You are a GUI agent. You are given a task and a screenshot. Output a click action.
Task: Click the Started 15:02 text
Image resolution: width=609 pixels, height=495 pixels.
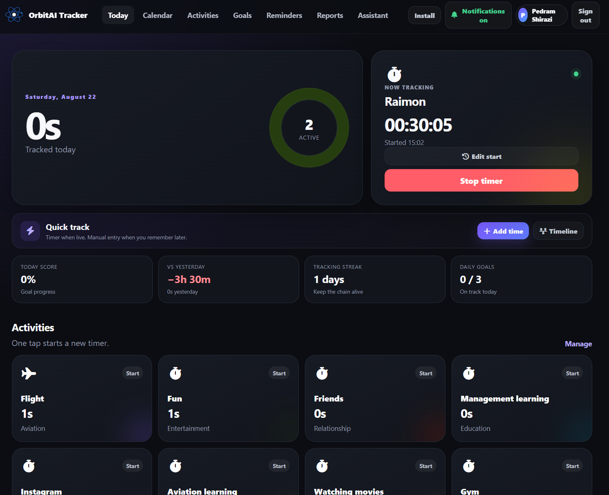coord(404,143)
